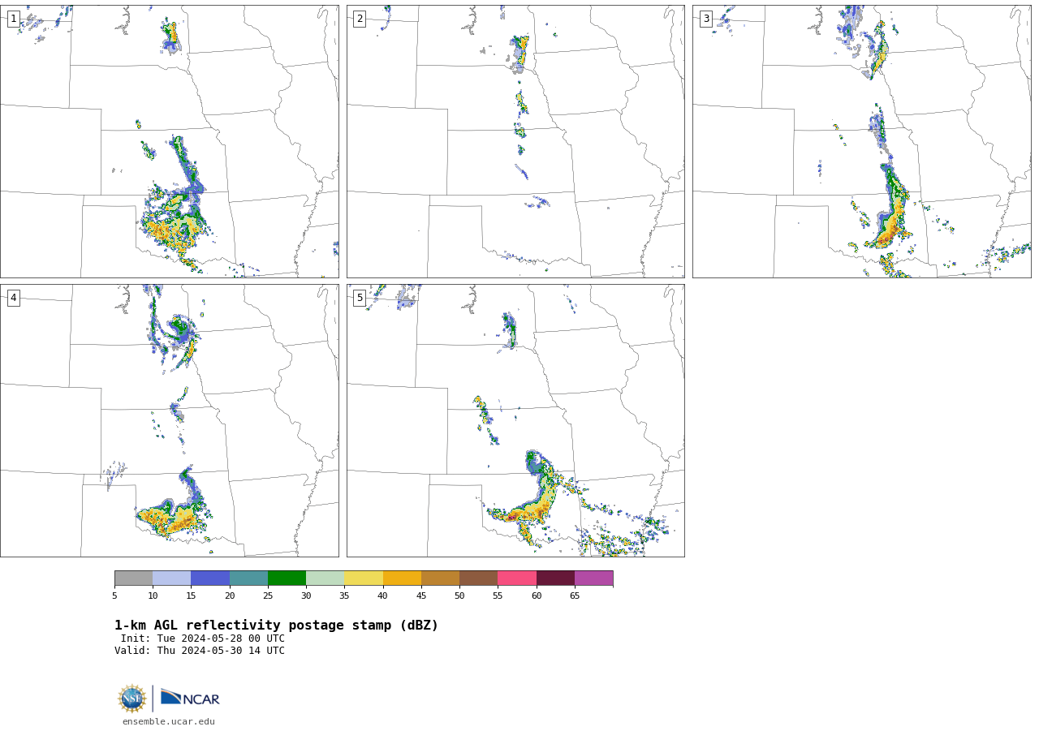1039x731 pixels.
Task: Click the light lavender 10-15 dBZ swatch
Action: pyautogui.click(x=172, y=578)
